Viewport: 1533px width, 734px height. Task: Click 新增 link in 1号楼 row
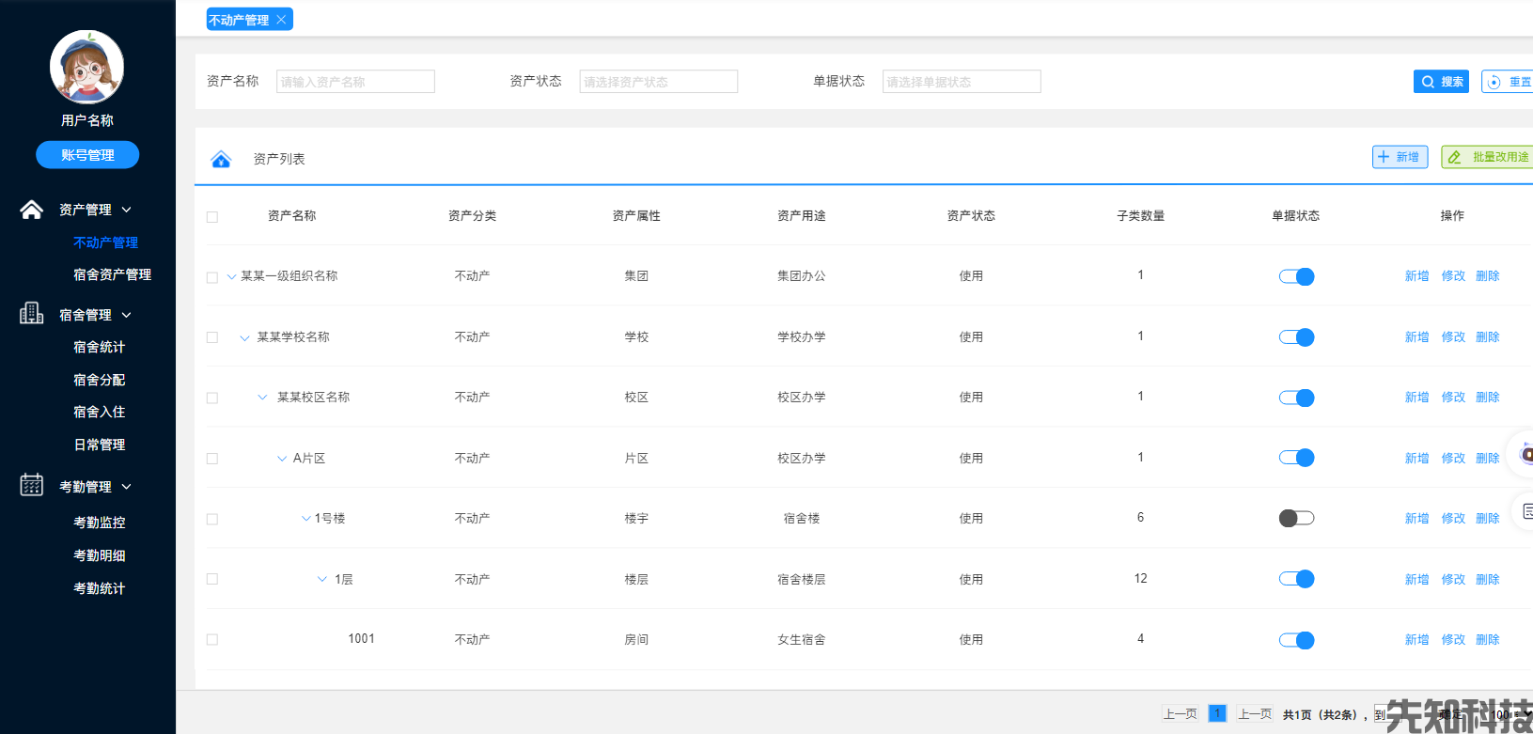click(1416, 519)
